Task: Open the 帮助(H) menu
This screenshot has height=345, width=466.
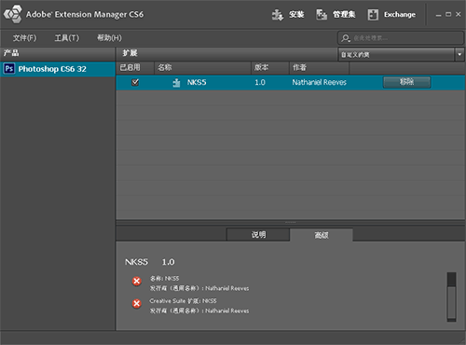Action: tap(109, 38)
